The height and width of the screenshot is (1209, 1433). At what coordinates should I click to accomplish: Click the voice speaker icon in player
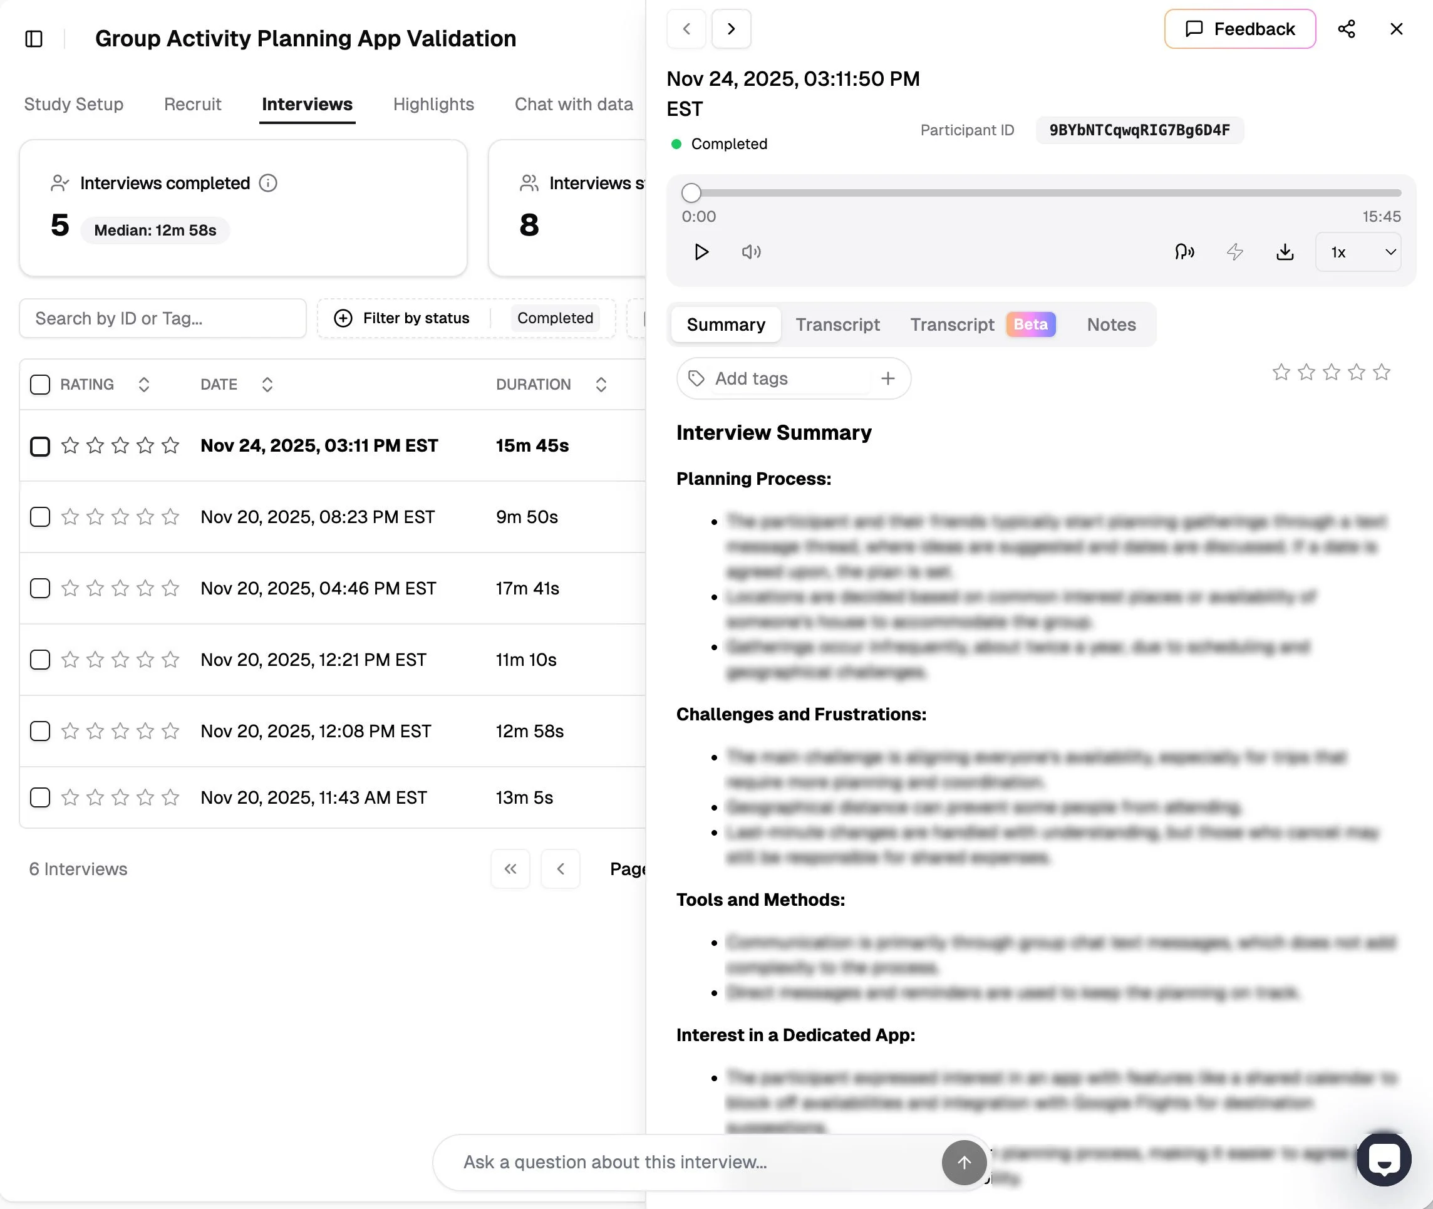pyautogui.click(x=1184, y=252)
